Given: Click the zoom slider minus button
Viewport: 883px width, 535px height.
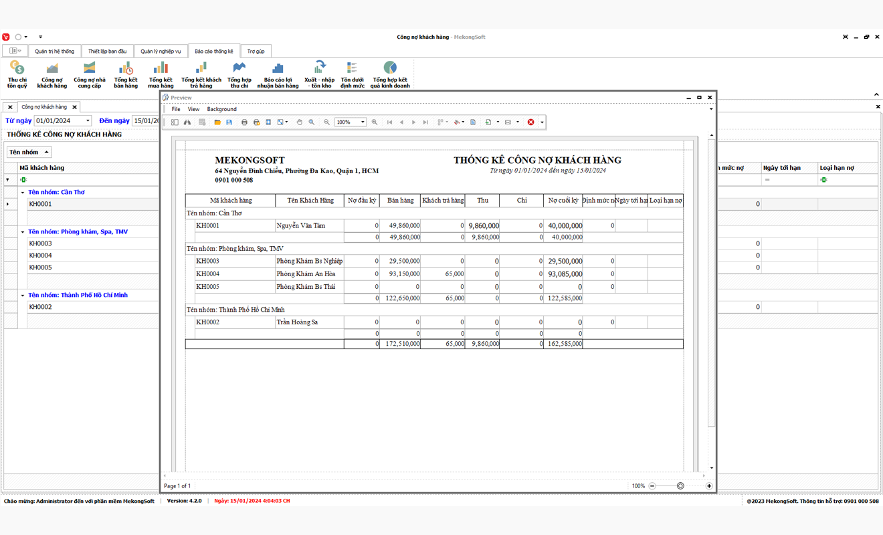Looking at the screenshot, I should (652, 486).
